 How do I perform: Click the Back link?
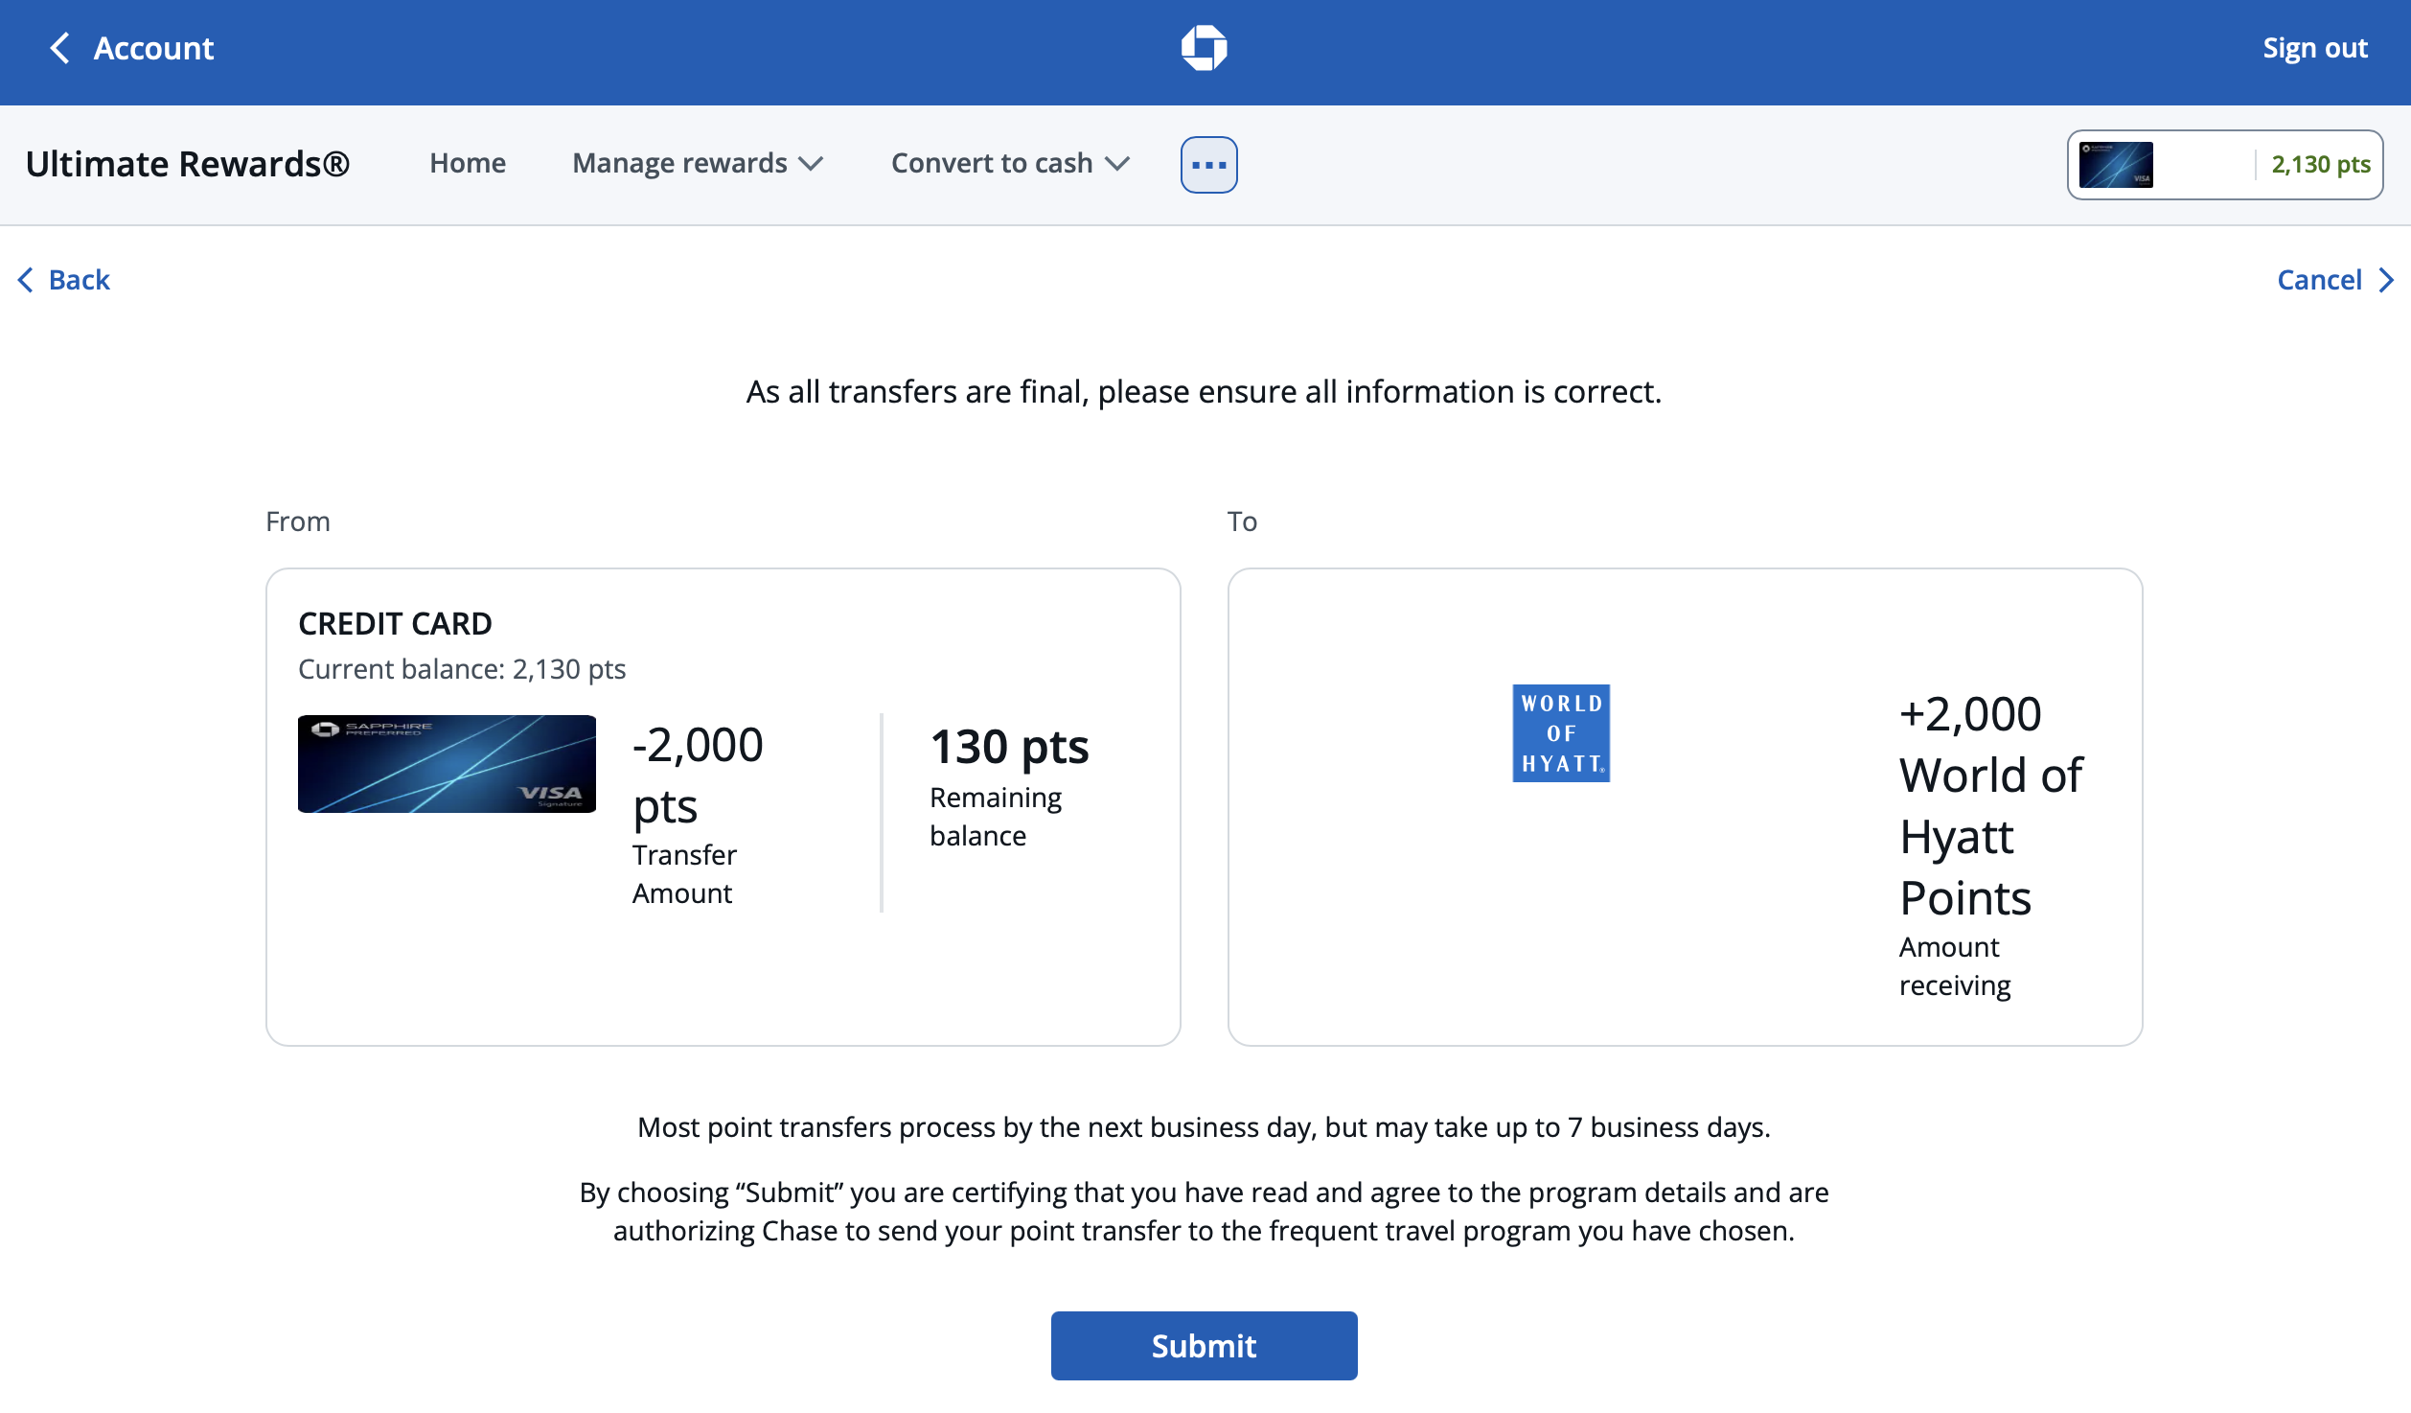(64, 280)
